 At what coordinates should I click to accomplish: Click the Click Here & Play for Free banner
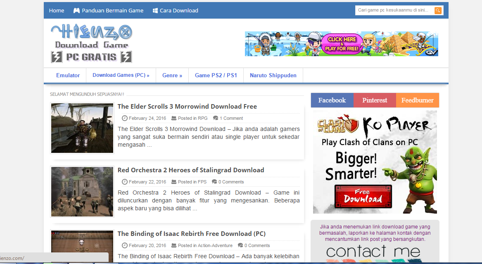(342, 44)
